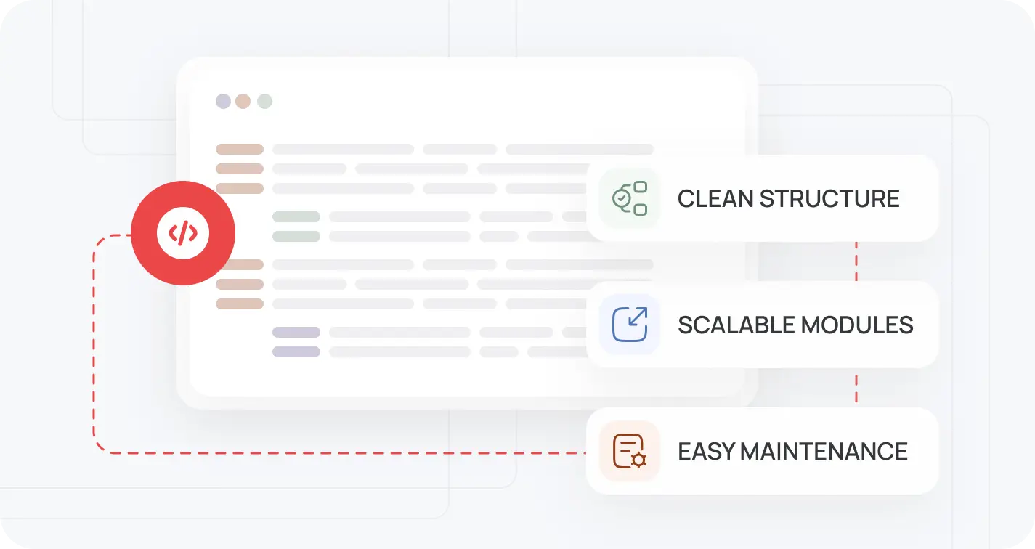Click the bottom purple code tag bar
1035x549 pixels.
coord(296,352)
